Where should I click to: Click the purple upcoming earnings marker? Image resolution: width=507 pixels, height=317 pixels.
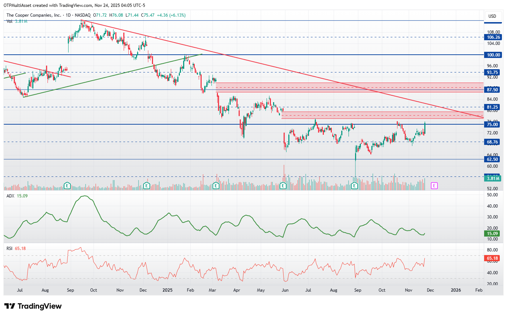[x=434, y=186]
